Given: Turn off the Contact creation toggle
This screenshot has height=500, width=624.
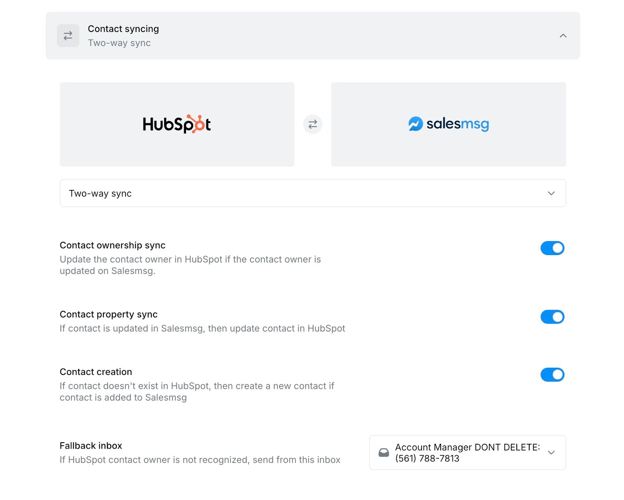Looking at the screenshot, I should pos(552,374).
